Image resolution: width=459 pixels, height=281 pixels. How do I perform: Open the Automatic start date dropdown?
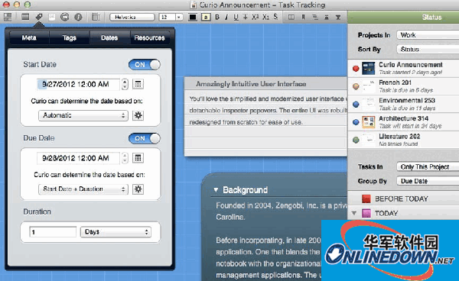(83, 115)
